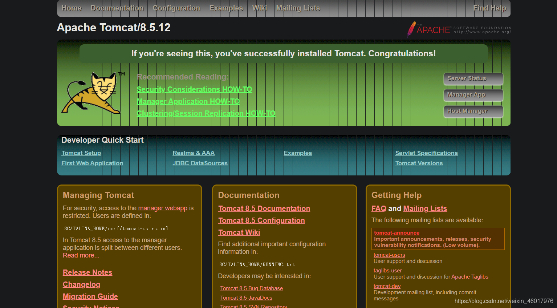Open Documentation in the top navigation bar
557x308 pixels.
click(117, 8)
